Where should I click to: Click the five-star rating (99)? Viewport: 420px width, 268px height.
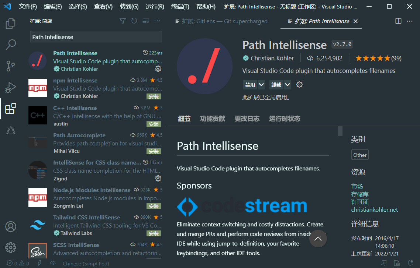point(379,58)
